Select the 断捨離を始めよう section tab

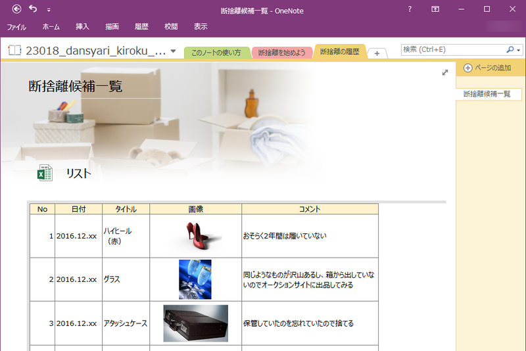pos(282,53)
